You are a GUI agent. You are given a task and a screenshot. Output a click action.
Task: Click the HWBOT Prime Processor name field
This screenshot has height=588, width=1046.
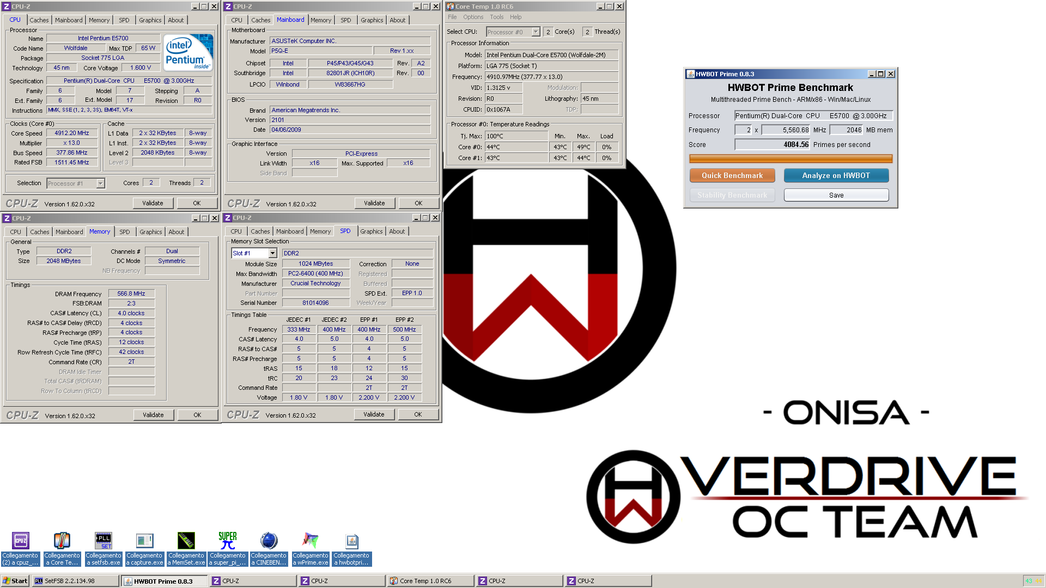tap(813, 115)
